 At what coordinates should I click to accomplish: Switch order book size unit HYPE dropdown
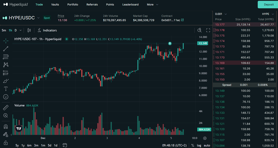point(268,14)
